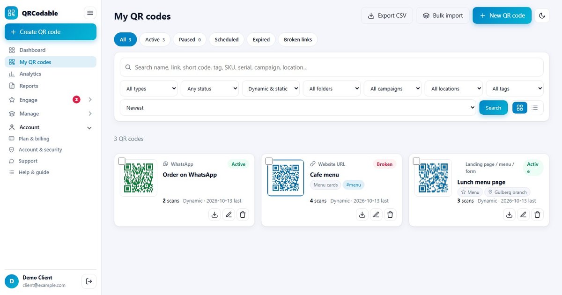Edit the Lunch menu page QR code
Screen dimensions: 562x295
(x=523, y=214)
